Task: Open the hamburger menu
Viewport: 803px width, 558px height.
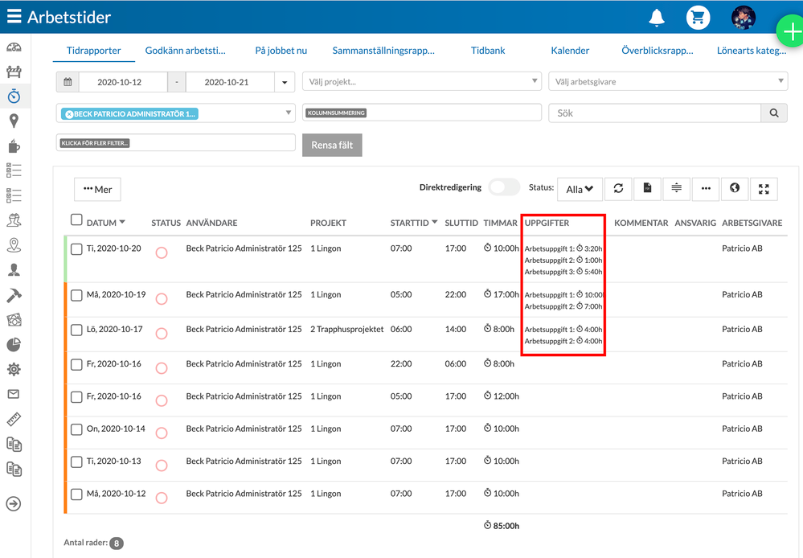Action: pos(14,17)
